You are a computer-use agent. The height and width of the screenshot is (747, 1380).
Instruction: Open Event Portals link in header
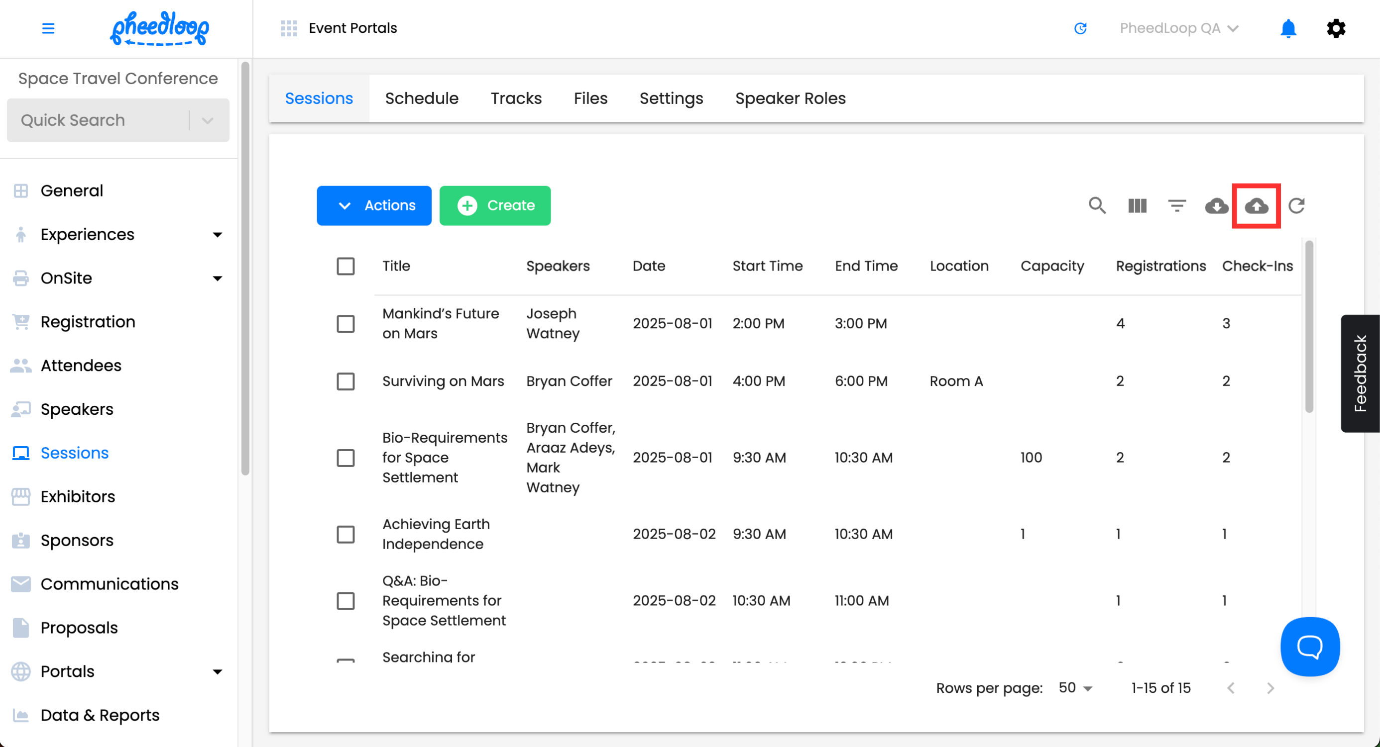[352, 28]
